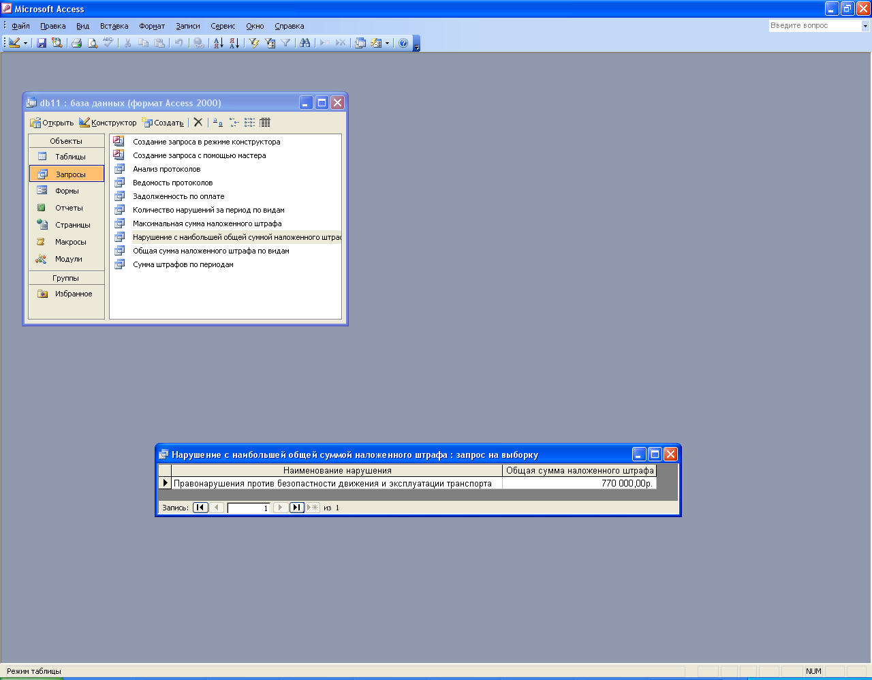This screenshot has height=680, width=872.
Task: Select Макросы in Objects pane
Action: [x=67, y=242]
